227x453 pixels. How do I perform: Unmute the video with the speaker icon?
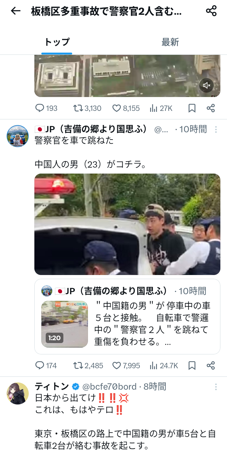click(x=207, y=85)
